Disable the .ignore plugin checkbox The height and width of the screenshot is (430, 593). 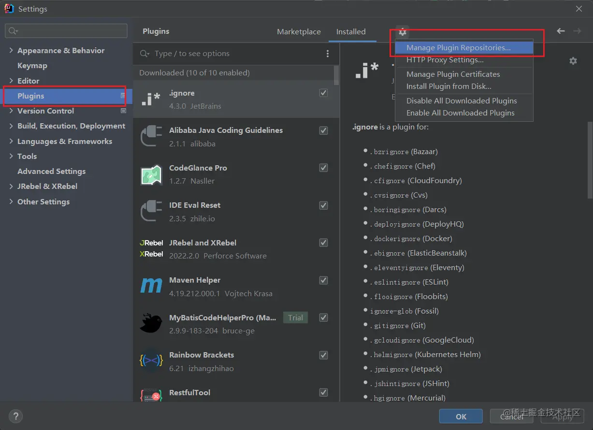coord(324,93)
